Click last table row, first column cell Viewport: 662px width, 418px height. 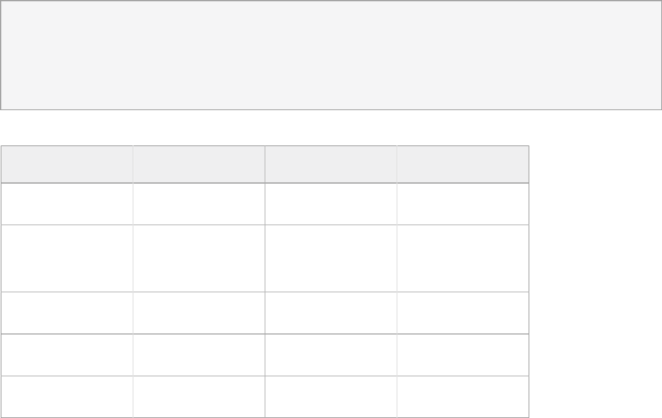pos(67,397)
